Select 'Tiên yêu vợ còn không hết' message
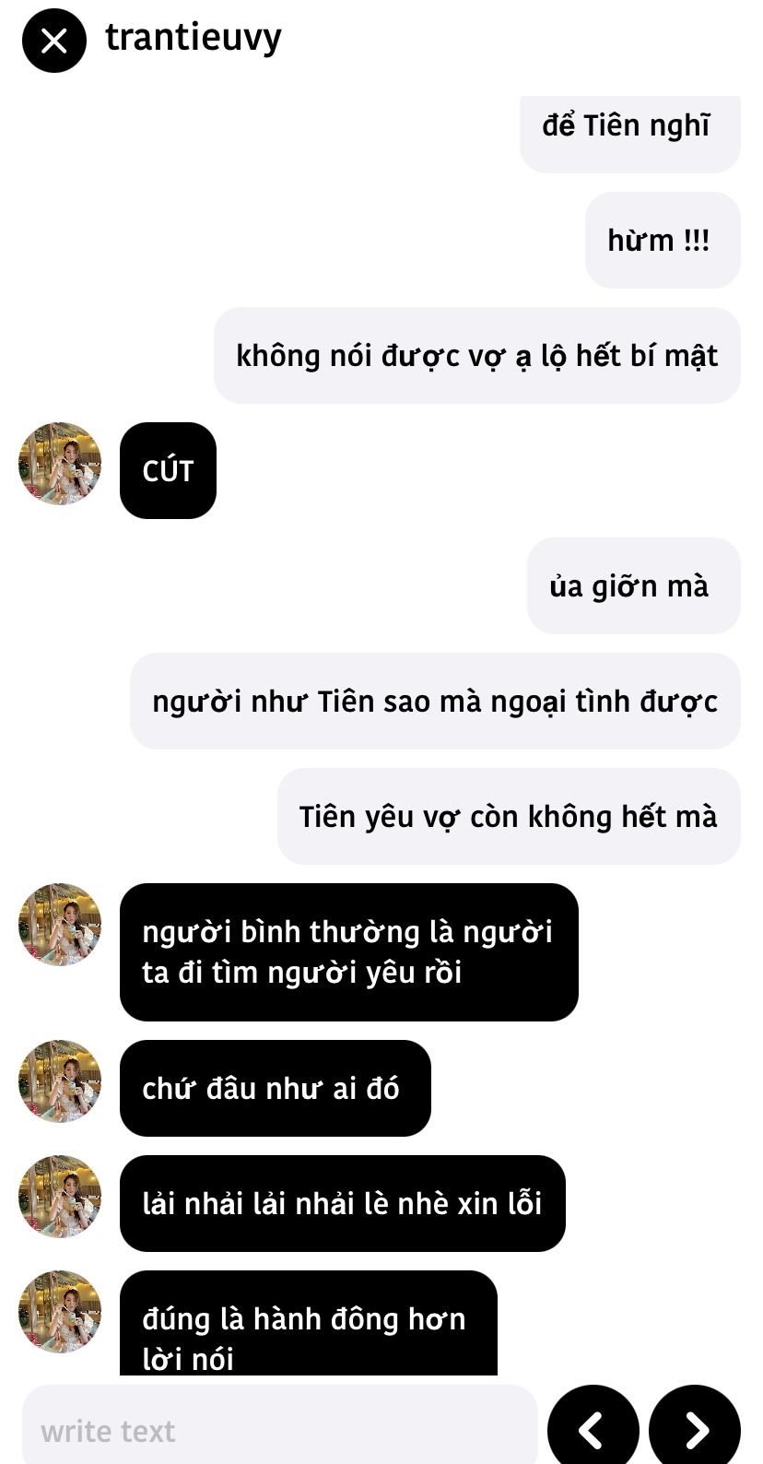Viewport: 763px width, 1464px height. click(x=509, y=816)
